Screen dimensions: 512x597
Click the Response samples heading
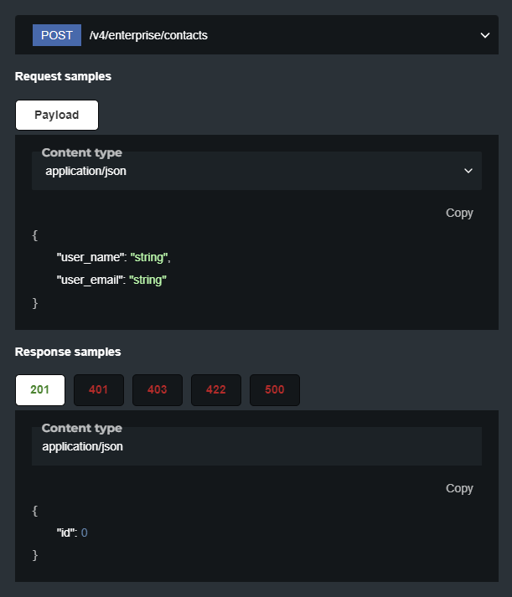pyautogui.click(x=68, y=352)
